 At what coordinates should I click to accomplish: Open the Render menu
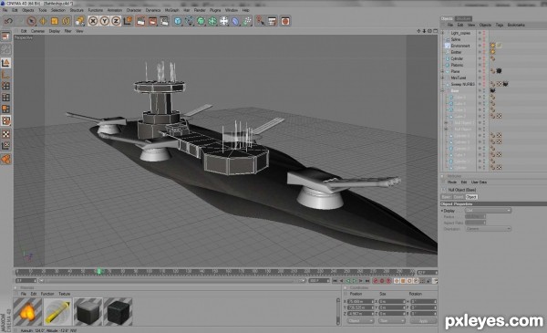(x=200, y=10)
